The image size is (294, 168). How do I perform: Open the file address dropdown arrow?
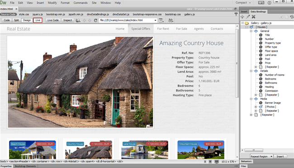[155, 20]
